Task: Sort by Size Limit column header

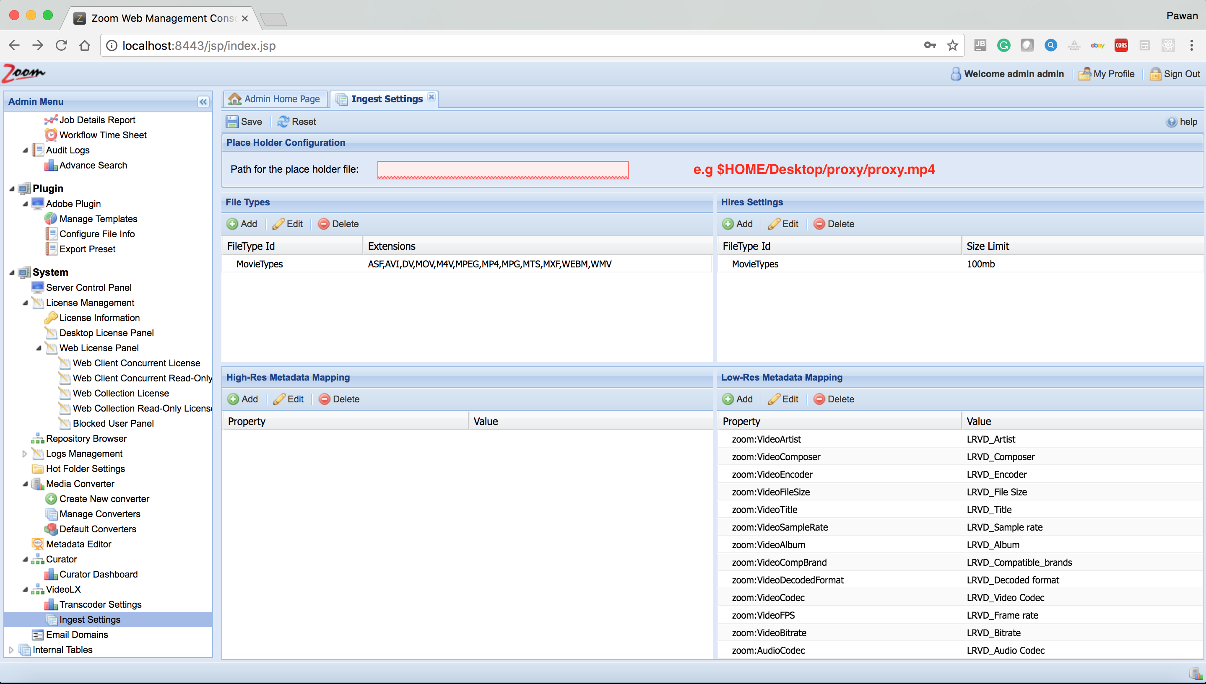Action: click(1082, 246)
